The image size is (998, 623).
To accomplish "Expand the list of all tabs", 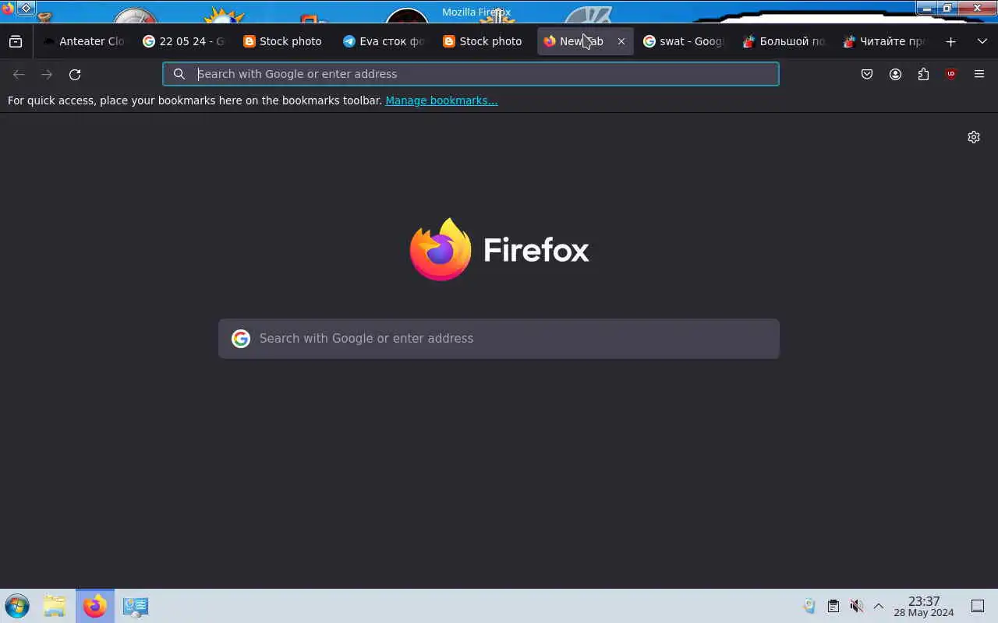I will coord(982,41).
